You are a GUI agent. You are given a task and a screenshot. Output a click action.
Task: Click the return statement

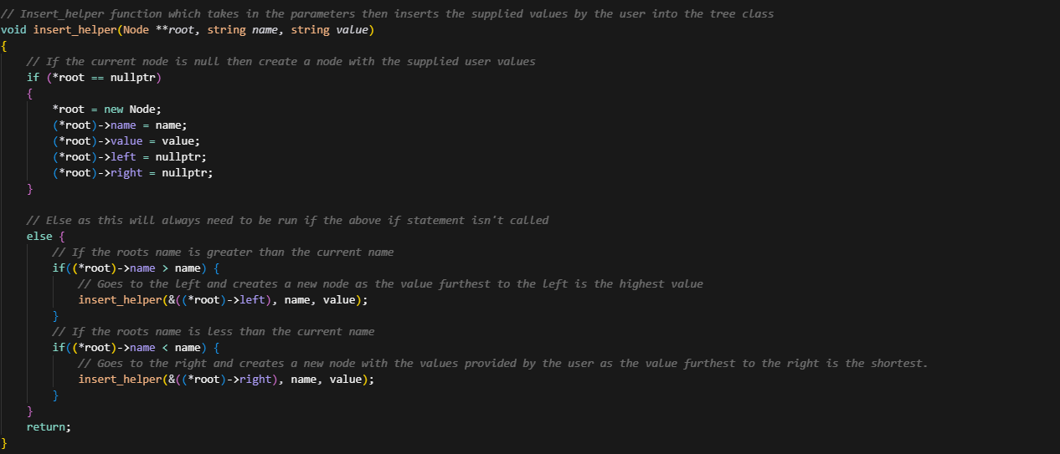click(x=49, y=427)
